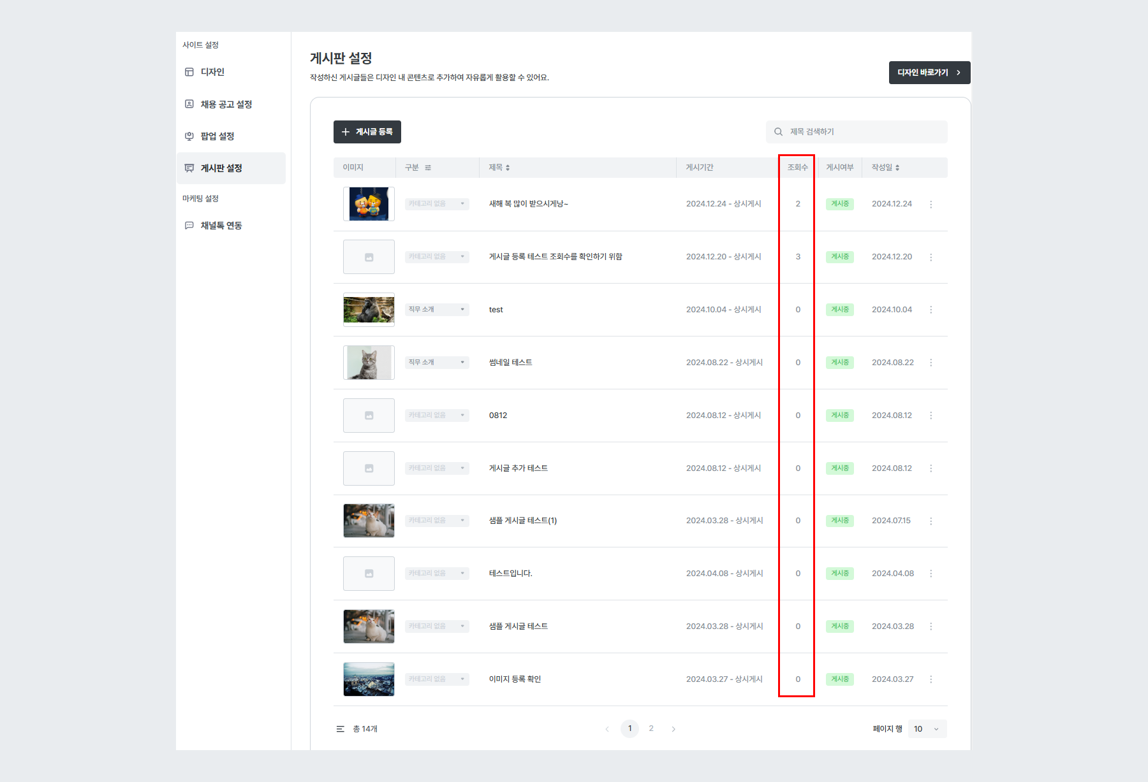Open cat thumbnail of 썸네일 테스트 post
Viewport: 1148px width, 782px height.
[x=369, y=363]
